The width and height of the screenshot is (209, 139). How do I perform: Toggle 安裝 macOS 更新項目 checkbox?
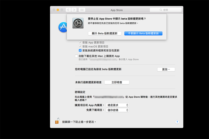coord(80,47)
